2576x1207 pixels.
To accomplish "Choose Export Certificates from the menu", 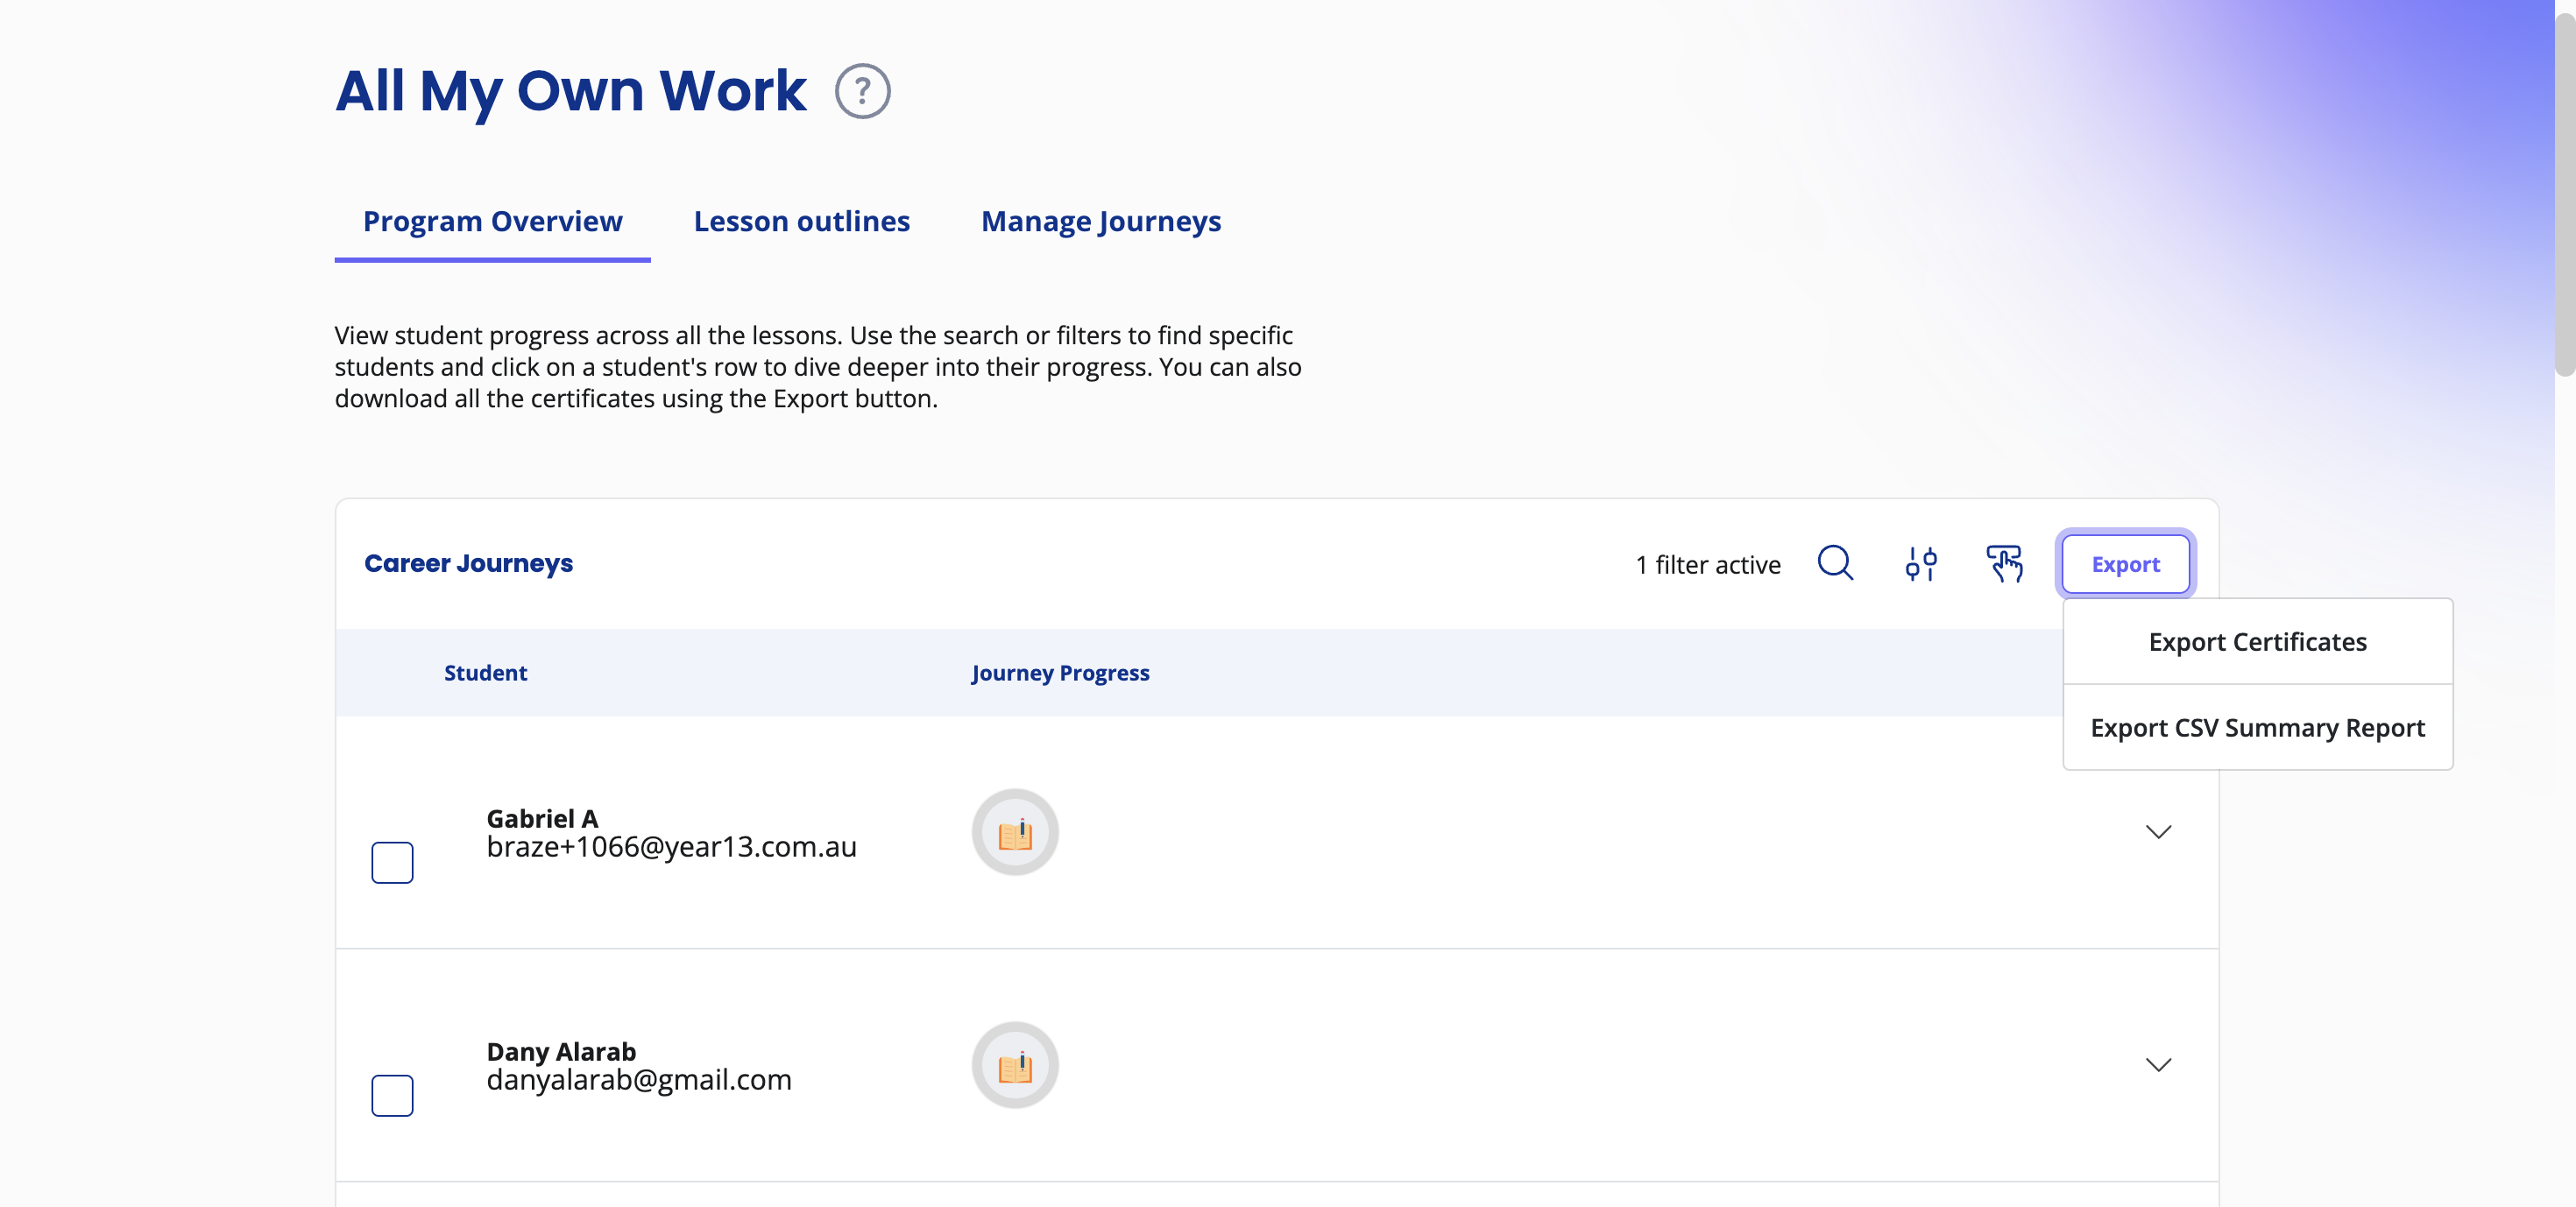I will pyautogui.click(x=2257, y=641).
